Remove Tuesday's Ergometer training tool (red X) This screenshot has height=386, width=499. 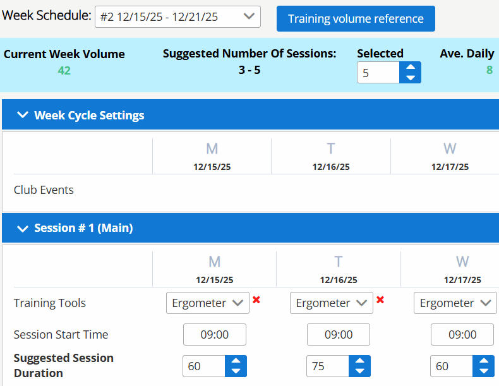tap(380, 300)
